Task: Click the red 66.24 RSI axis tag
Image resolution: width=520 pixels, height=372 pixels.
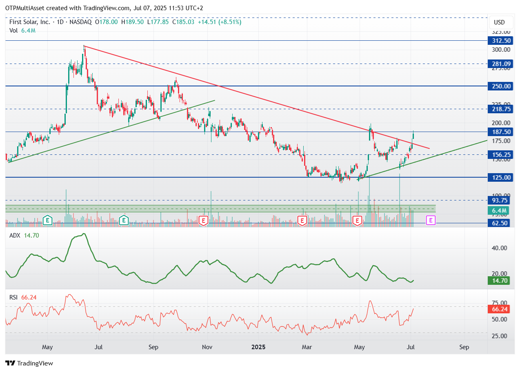Action: click(499, 309)
